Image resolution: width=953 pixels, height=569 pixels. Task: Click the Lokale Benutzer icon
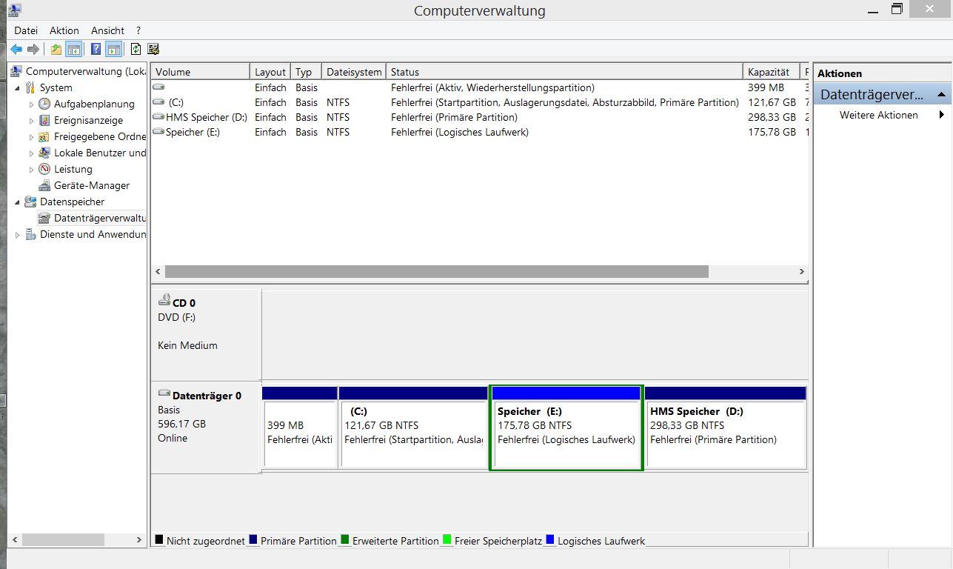tap(44, 153)
